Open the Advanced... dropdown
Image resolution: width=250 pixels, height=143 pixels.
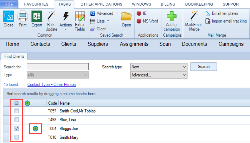coord(159,75)
